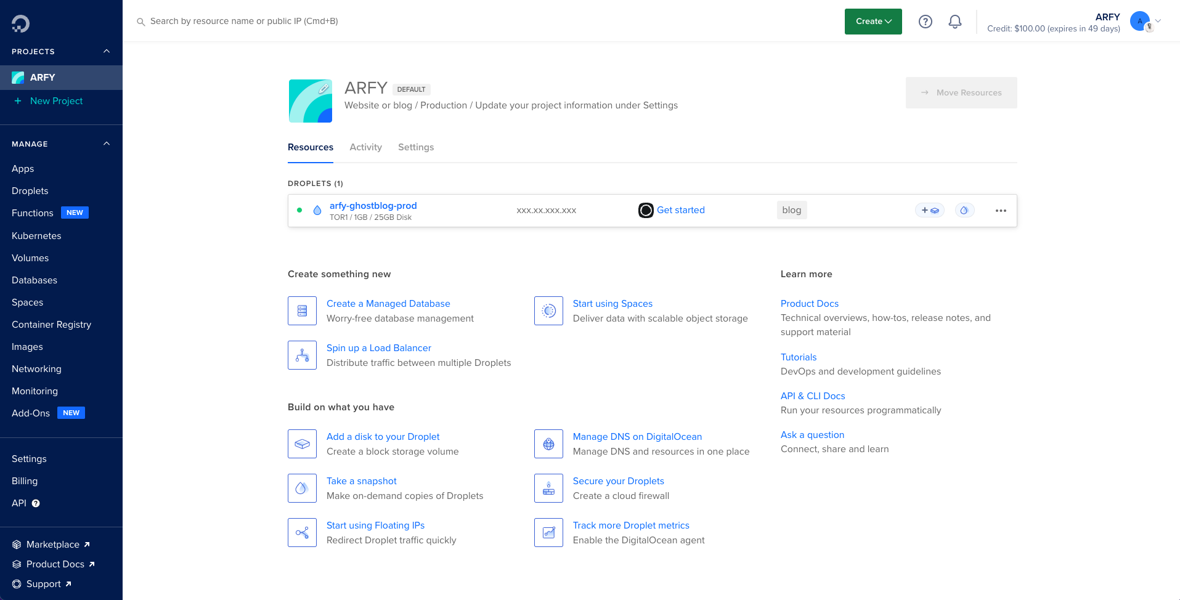1180x600 pixels.
Task: Click New Project link
Action: 56,101
